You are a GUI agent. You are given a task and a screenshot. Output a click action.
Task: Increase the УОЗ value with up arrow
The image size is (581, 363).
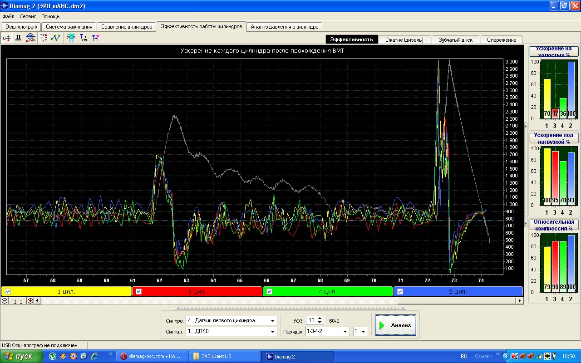pyautogui.click(x=320, y=319)
